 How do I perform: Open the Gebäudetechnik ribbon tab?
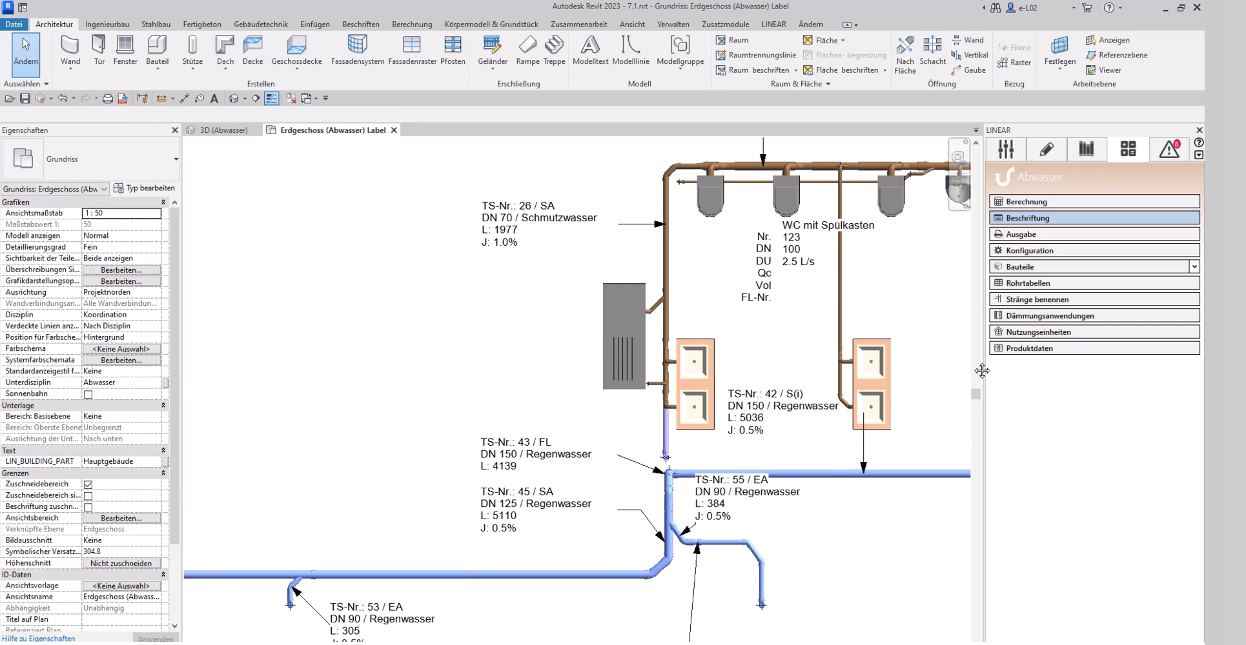click(x=260, y=25)
